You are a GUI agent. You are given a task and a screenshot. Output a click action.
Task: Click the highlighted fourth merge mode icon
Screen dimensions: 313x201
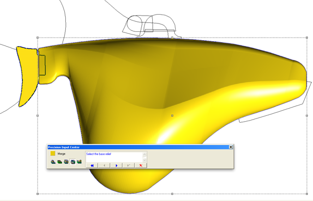point(73,162)
